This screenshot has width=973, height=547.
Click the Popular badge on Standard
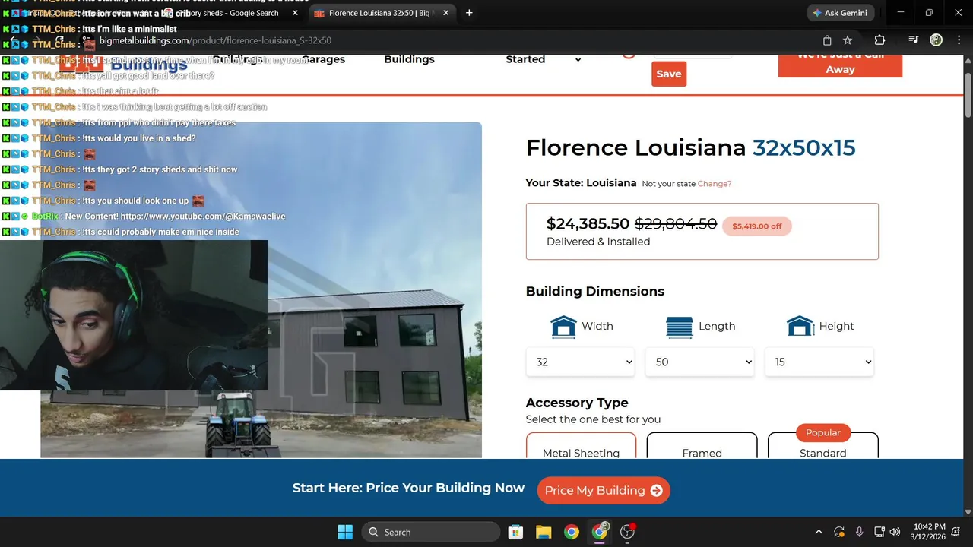click(x=822, y=432)
